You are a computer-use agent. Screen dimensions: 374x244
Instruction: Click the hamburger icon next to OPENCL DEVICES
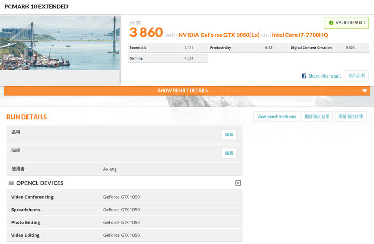click(x=11, y=183)
